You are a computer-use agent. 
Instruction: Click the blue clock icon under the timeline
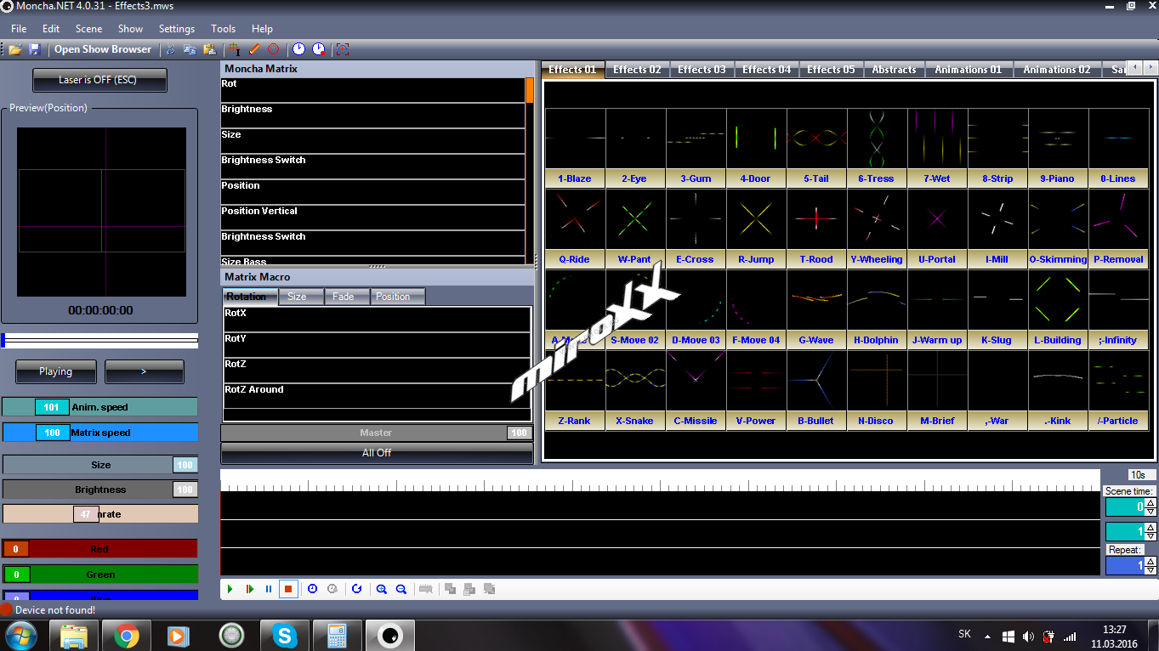(x=312, y=588)
